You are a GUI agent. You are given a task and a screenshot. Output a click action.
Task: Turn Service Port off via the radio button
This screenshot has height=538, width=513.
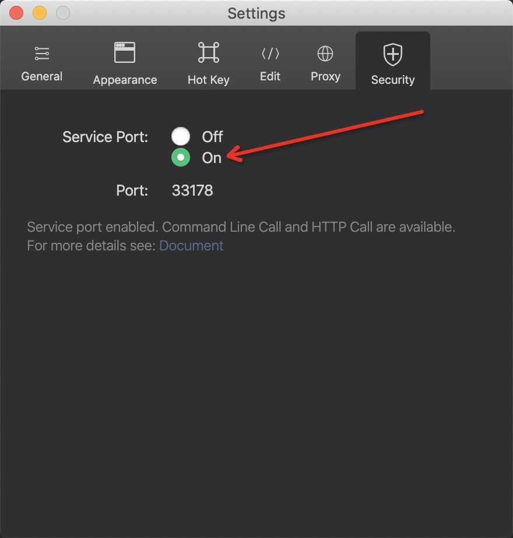[181, 136]
